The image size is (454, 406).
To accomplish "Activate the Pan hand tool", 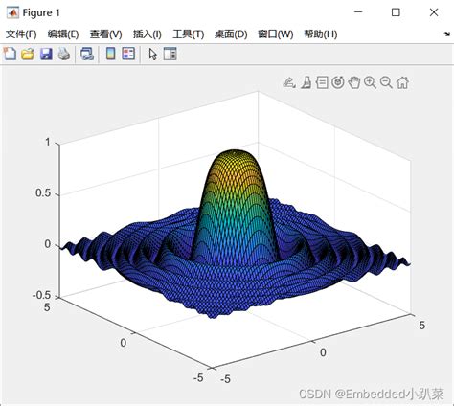I will pyautogui.click(x=354, y=82).
